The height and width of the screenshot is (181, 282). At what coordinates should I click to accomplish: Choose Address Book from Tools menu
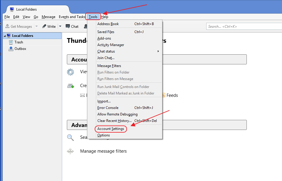click(129, 24)
